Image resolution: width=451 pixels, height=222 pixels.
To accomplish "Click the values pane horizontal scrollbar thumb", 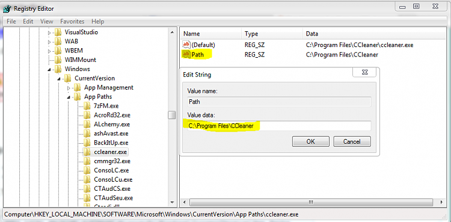I will tap(311, 202).
